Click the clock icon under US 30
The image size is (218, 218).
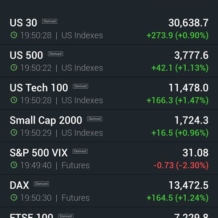[14, 35]
